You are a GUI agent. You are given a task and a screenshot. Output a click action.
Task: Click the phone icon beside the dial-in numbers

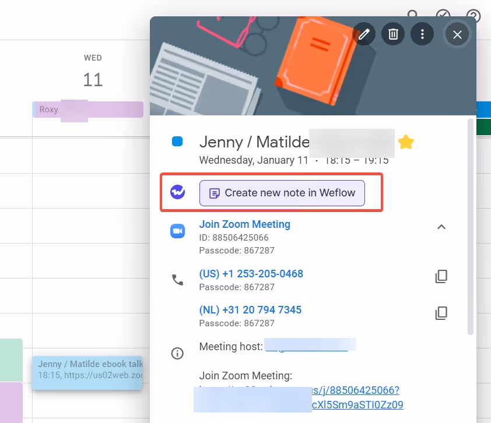177,280
